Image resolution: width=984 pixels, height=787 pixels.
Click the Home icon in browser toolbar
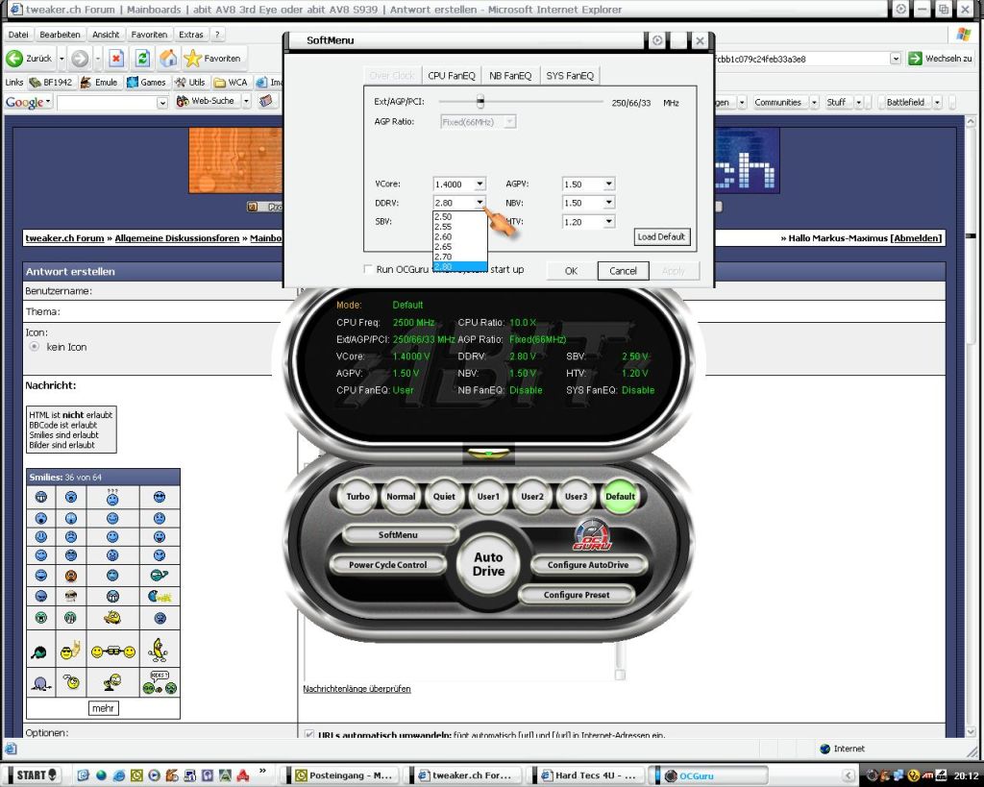168,58
